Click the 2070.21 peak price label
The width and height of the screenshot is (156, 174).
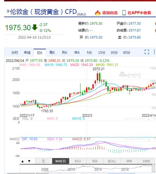tap(98, 69)
